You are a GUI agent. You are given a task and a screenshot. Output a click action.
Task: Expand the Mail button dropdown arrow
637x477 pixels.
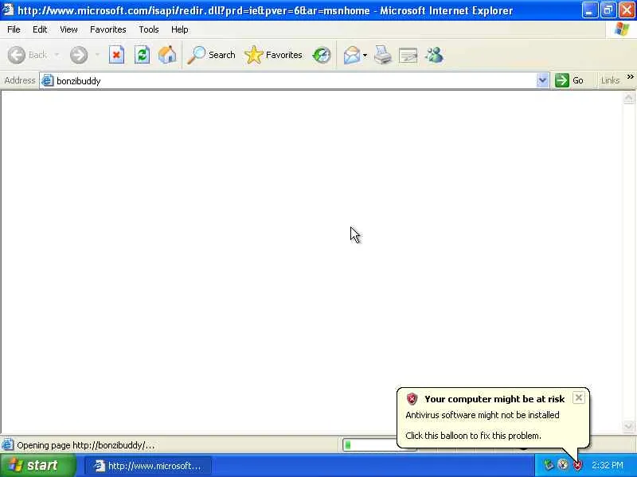365,55
